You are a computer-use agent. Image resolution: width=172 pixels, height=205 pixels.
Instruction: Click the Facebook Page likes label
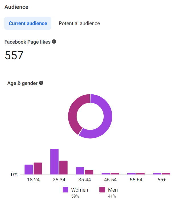[27, 42]
